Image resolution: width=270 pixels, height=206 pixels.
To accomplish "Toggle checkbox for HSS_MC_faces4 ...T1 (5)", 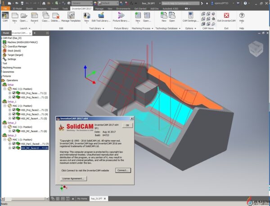I will (14, 119).
